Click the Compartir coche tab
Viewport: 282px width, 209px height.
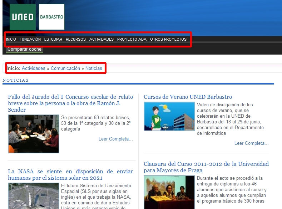pyautogui.click(x=25, y=49)
